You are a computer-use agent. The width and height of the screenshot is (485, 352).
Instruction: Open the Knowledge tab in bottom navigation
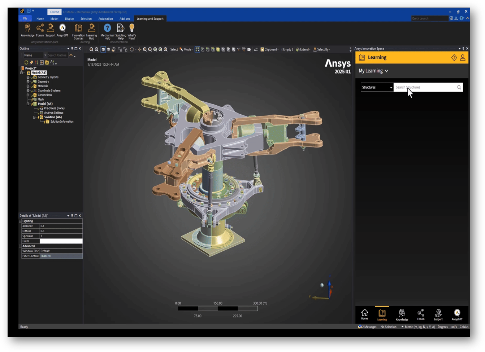pos(402,314)
